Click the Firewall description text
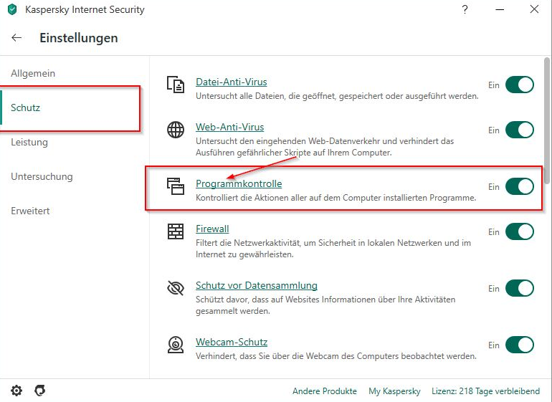Screen dimensions: 552x402 coord(333,249)
